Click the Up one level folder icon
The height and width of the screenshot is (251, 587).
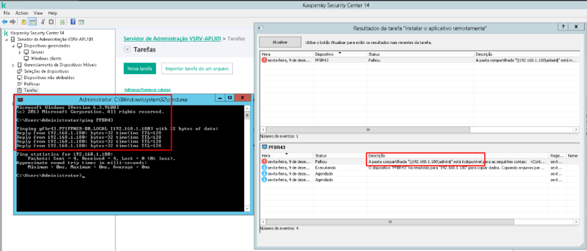(24, 22)
